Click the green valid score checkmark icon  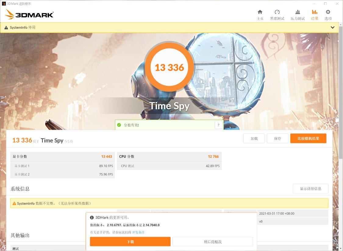tap(119, 125)
